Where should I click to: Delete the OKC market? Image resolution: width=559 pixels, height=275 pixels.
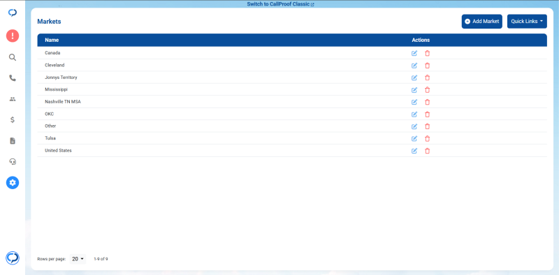tap(428, 114)
